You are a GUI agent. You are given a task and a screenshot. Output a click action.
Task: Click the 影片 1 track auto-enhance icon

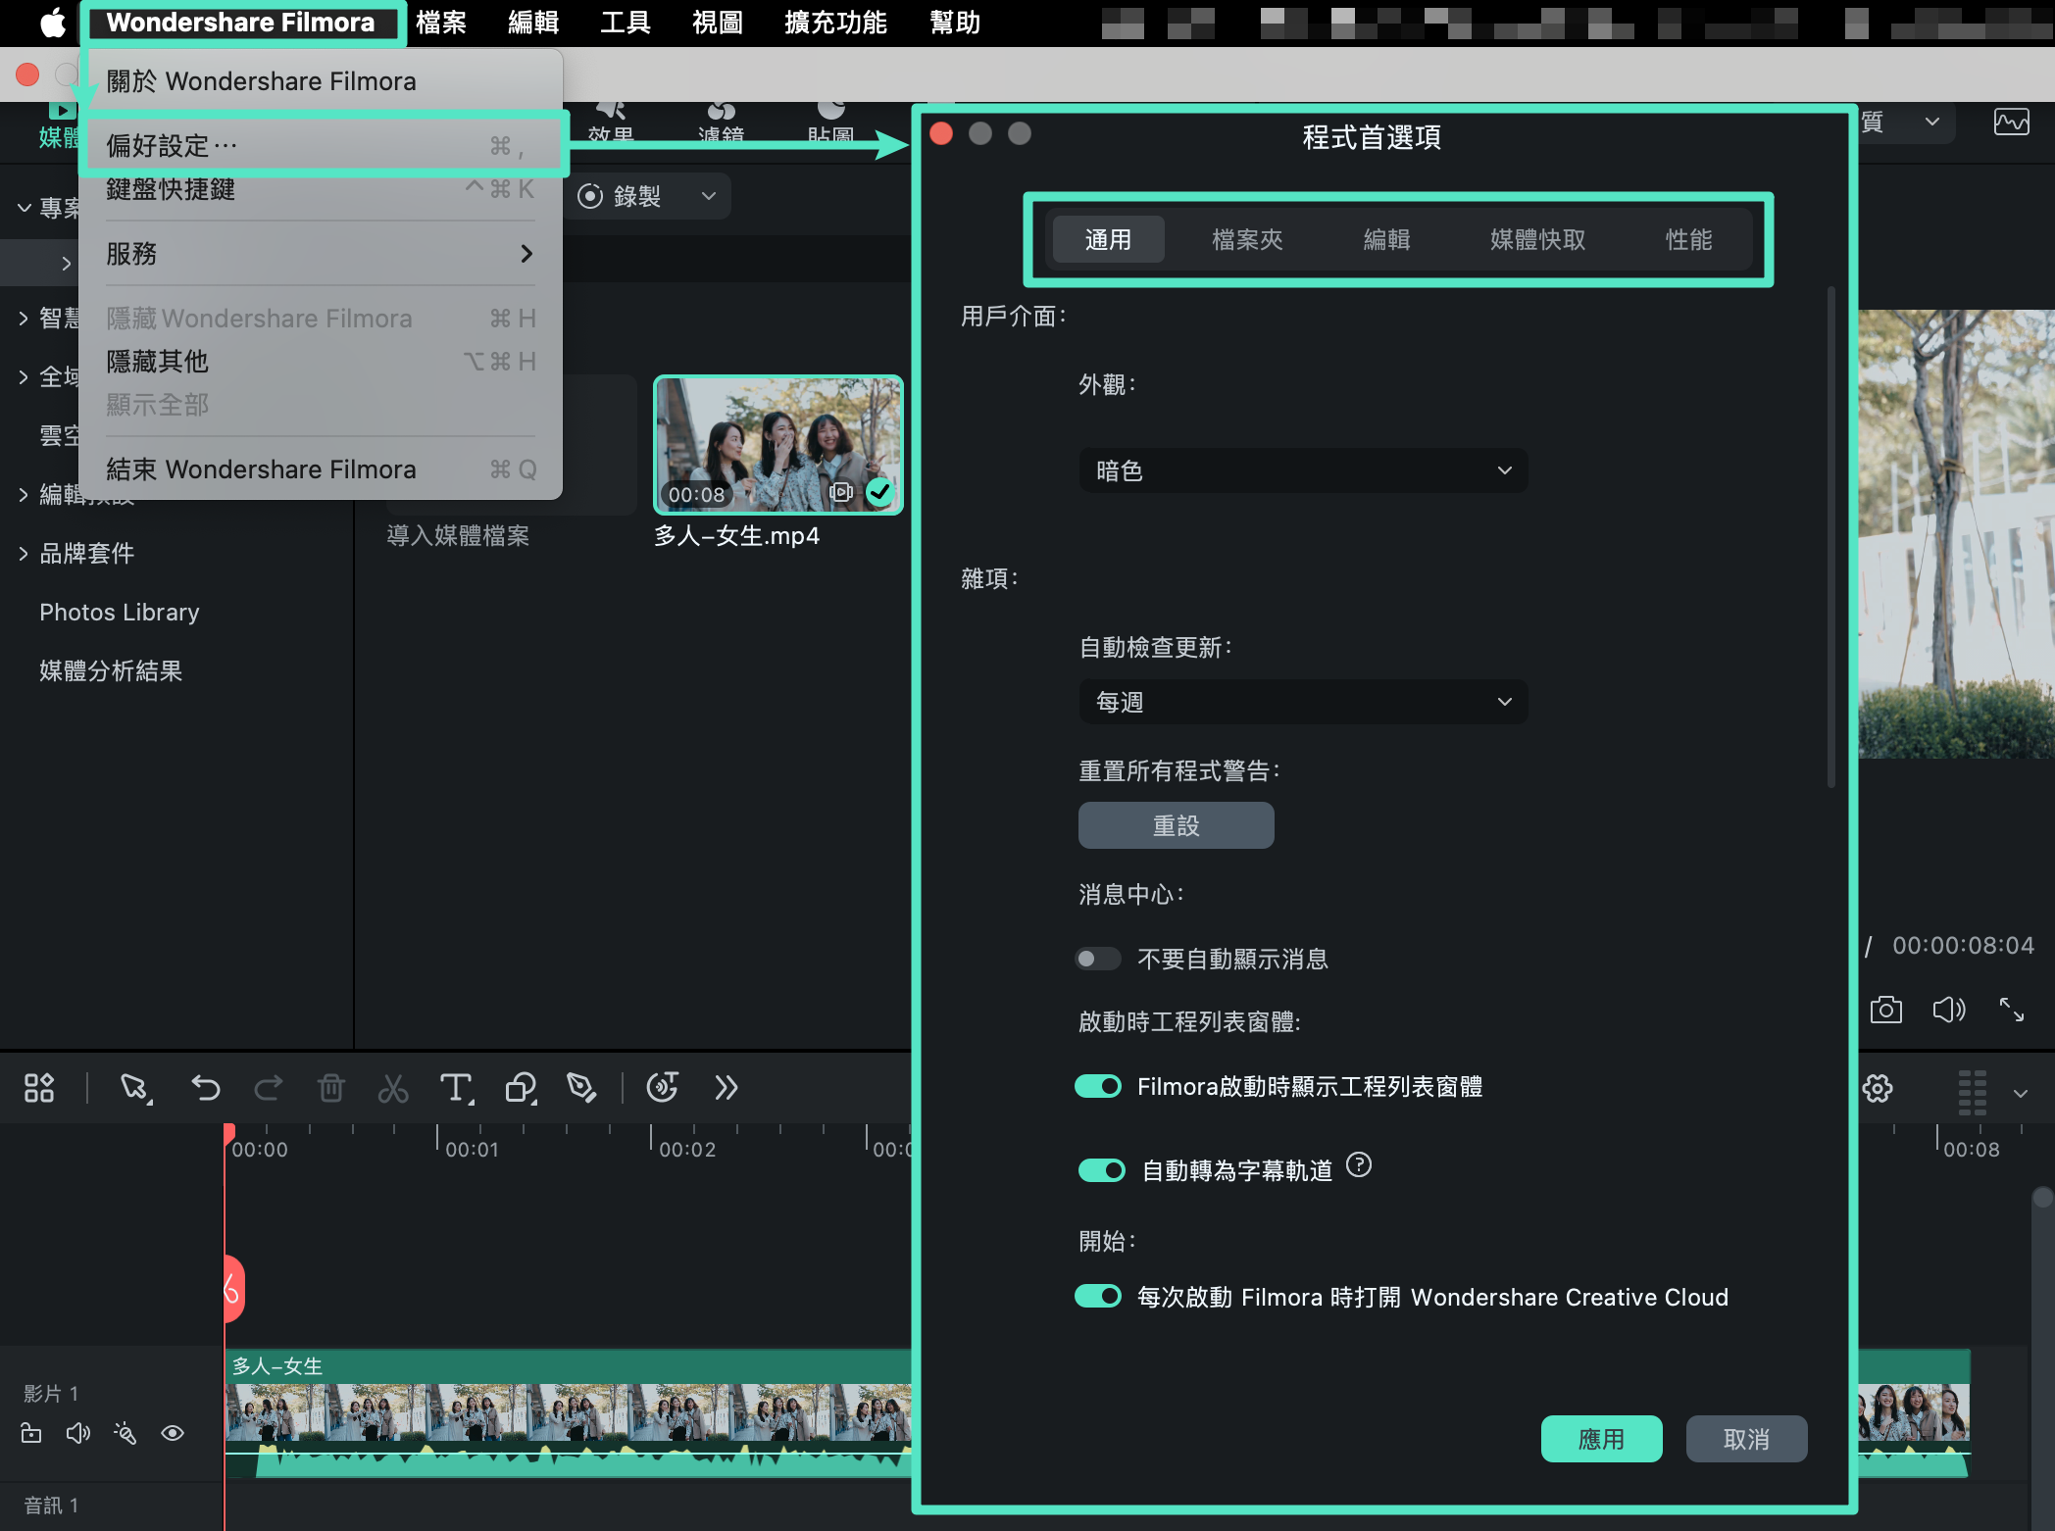coord(125,1433)
